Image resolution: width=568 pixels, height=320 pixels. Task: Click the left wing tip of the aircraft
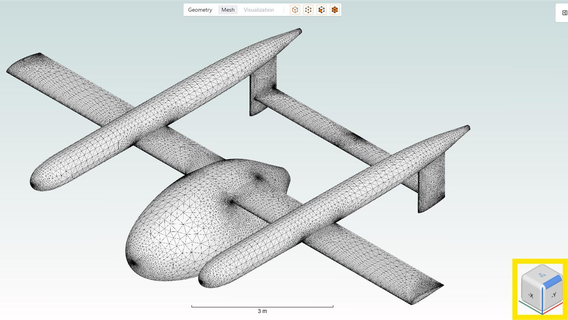[x=23, y=64]
